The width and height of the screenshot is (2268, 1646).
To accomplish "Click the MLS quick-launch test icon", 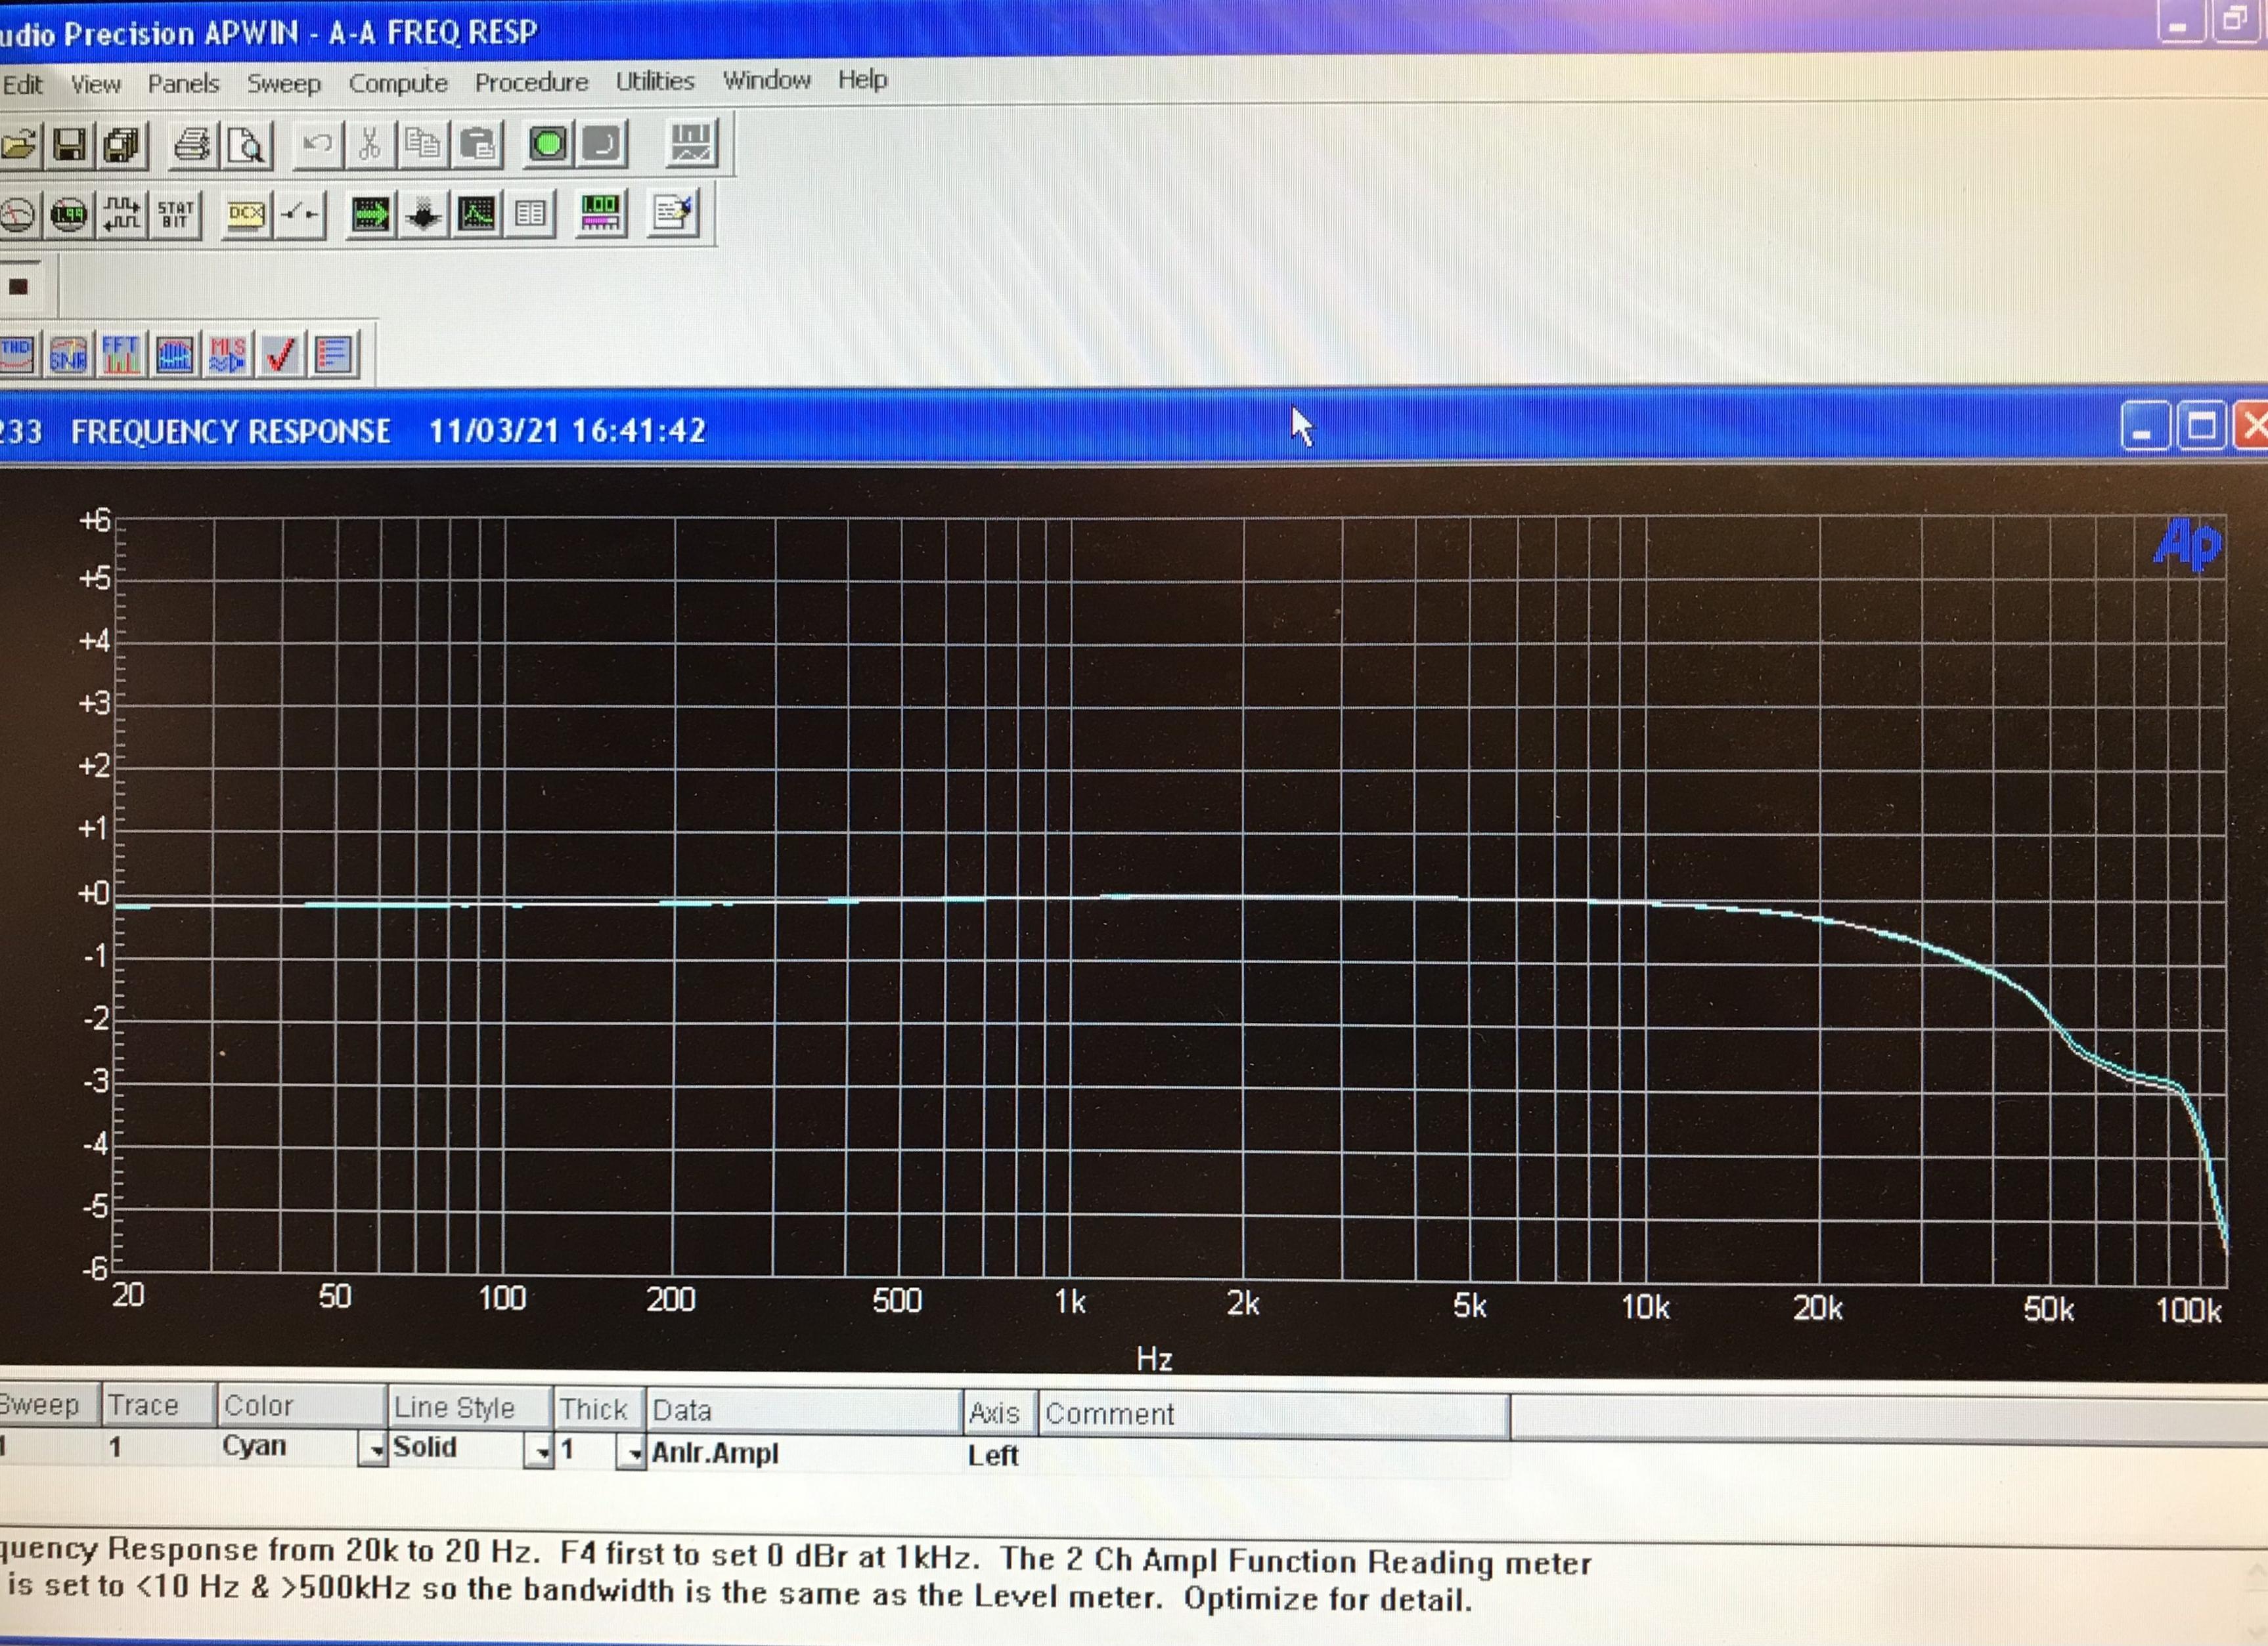I will click(227, 354).
